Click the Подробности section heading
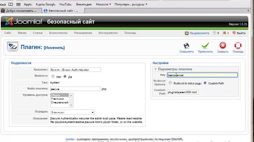Viewport: 254px width, 142px height. point(21,63)
